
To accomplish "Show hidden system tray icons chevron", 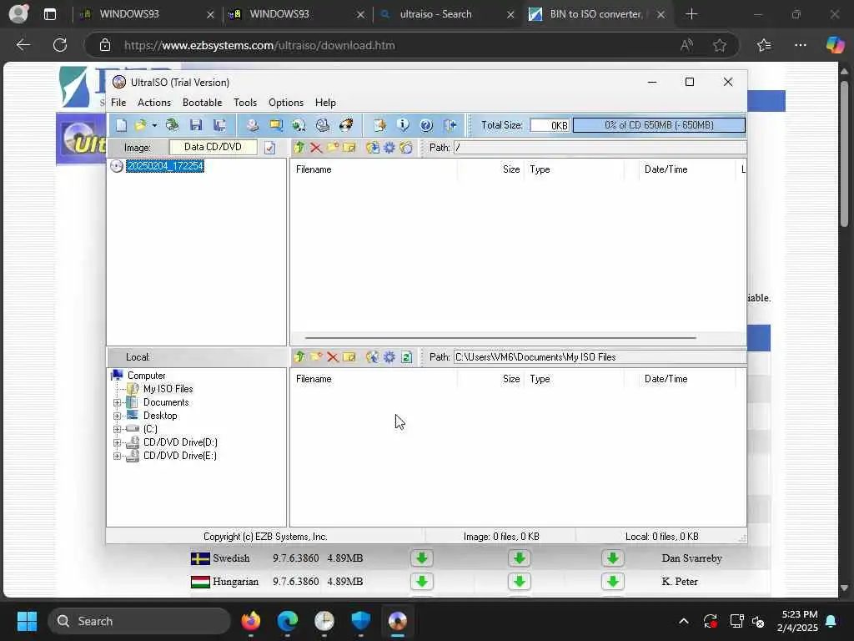I will pos(684,621).
